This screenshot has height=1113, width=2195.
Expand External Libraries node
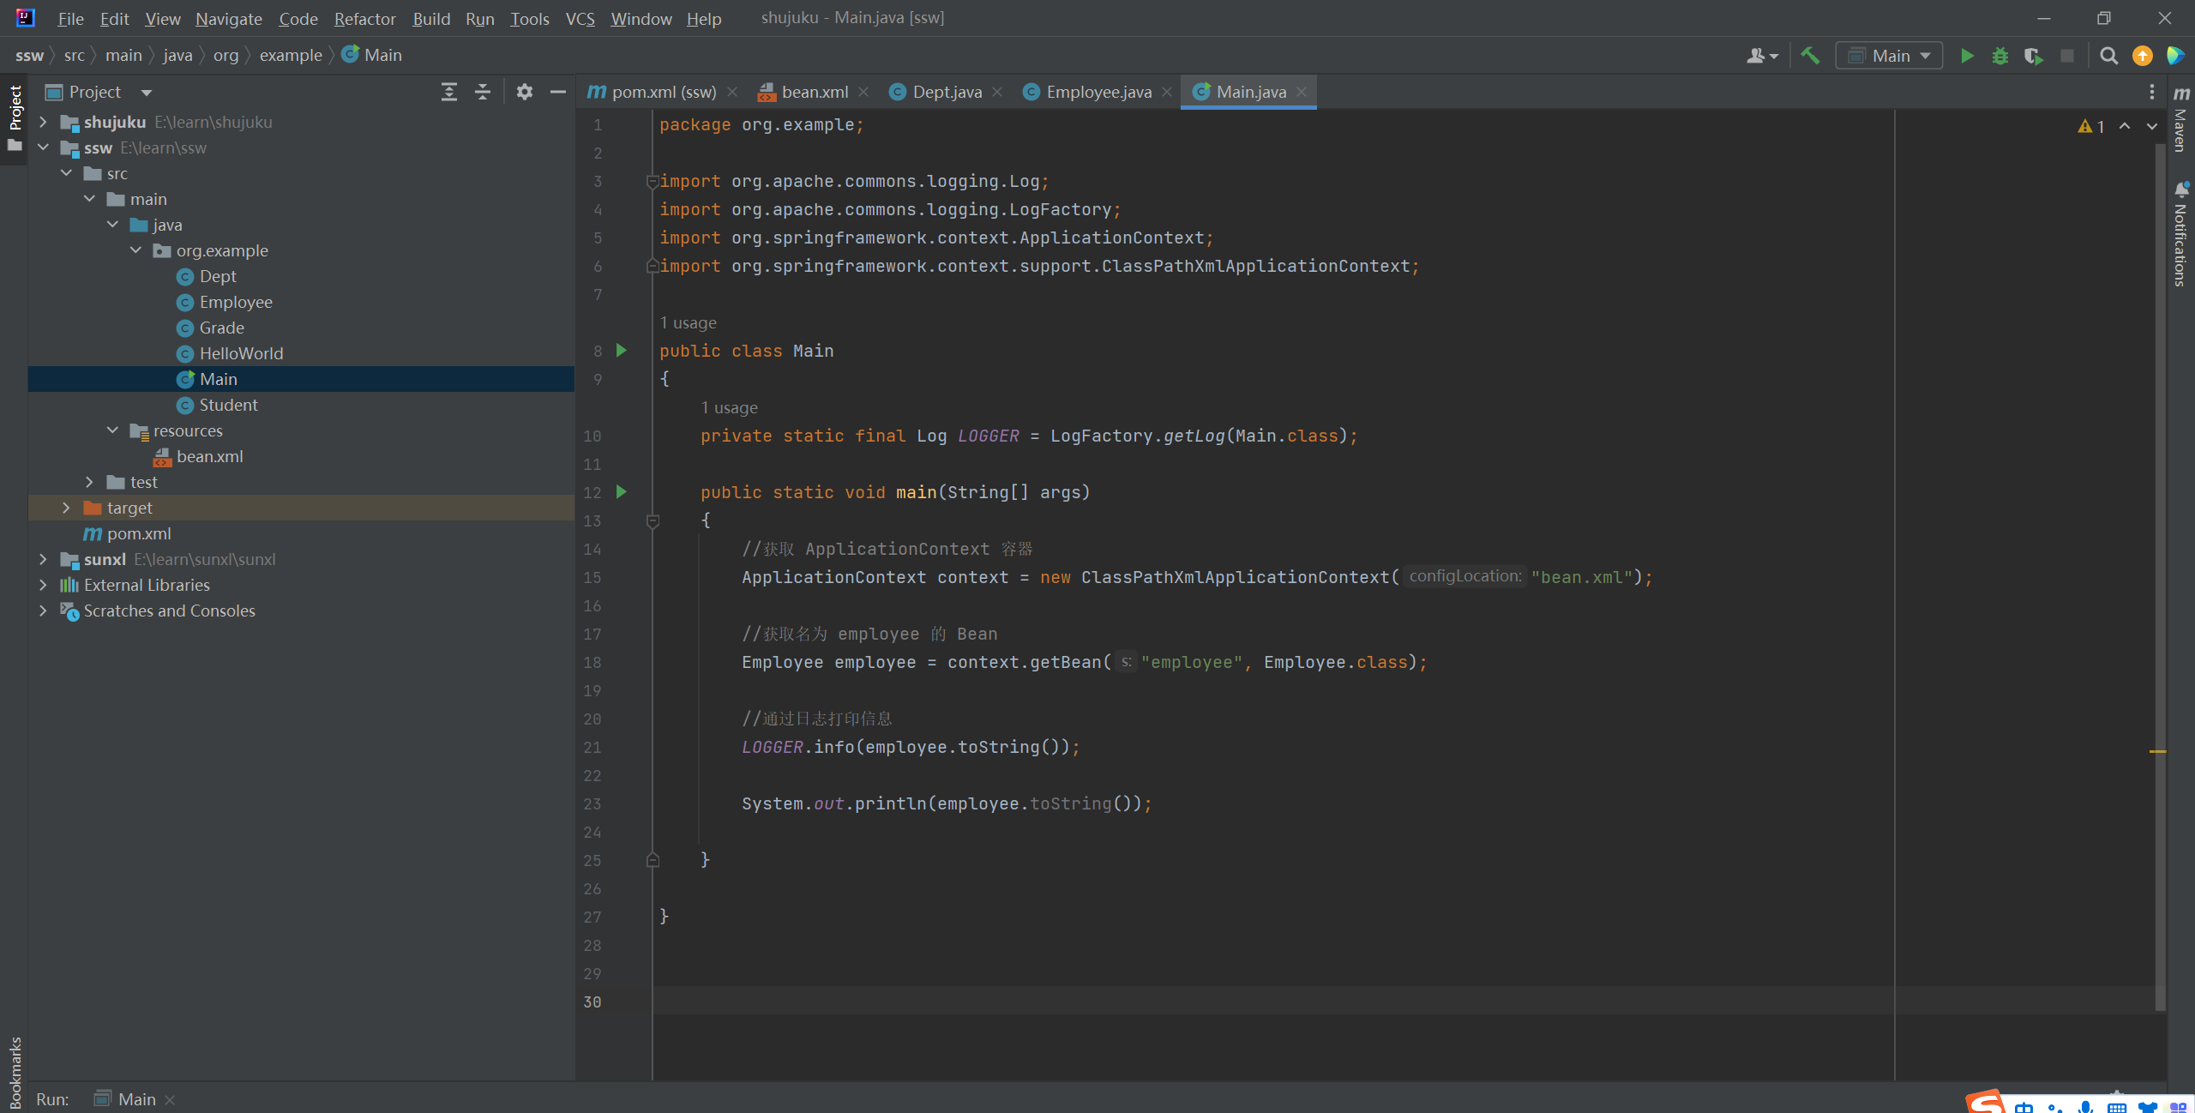tap(43, 585)
